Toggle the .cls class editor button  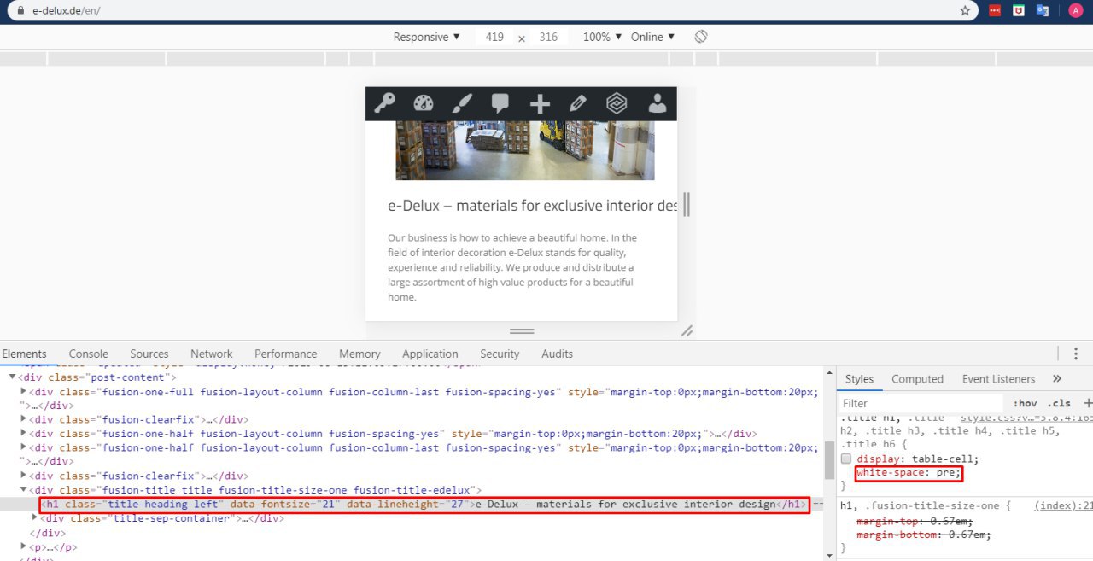coord(1059,403)
